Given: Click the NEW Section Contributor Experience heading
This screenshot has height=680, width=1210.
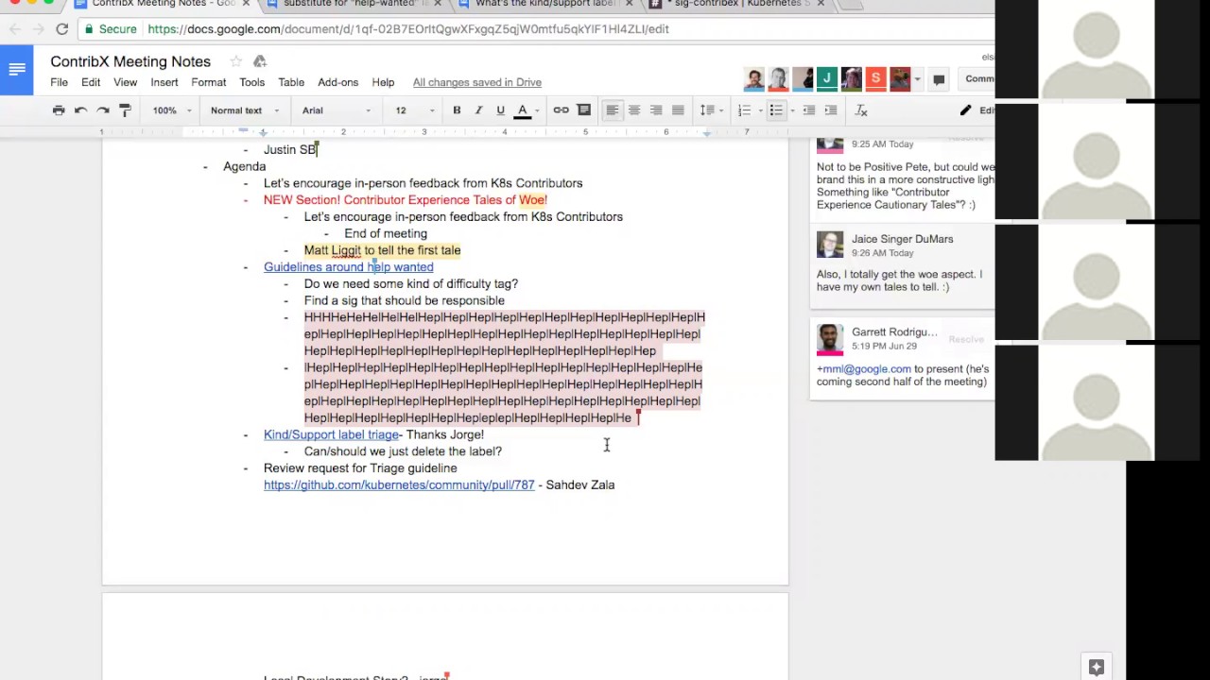Looking at the screenshot, I should 406,200.
